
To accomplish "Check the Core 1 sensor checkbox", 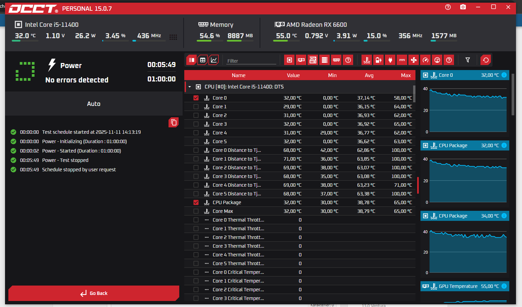I will [196, 107].
